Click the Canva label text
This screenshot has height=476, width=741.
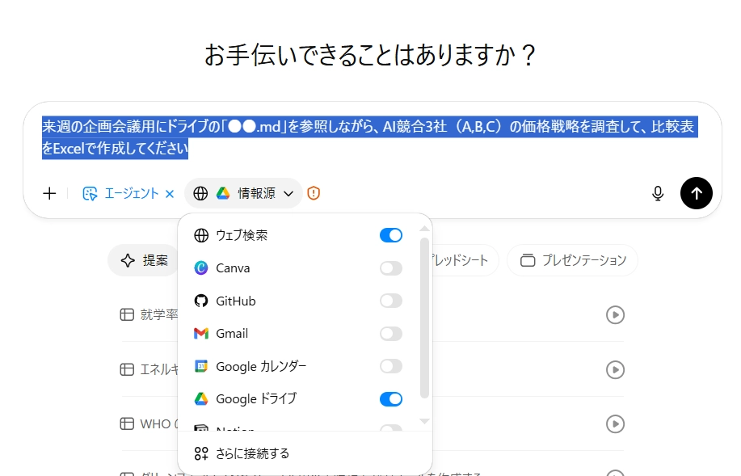pyautogui.click(x=233, y=268)
